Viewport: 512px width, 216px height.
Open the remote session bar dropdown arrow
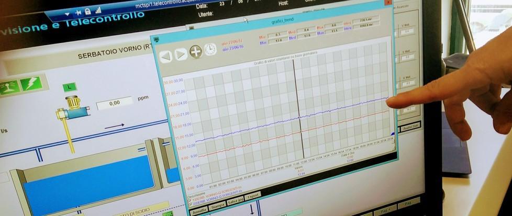[67, 14]
